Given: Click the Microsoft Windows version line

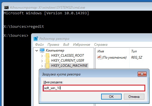Looking at the screenshot, I should tap(46, 13).
